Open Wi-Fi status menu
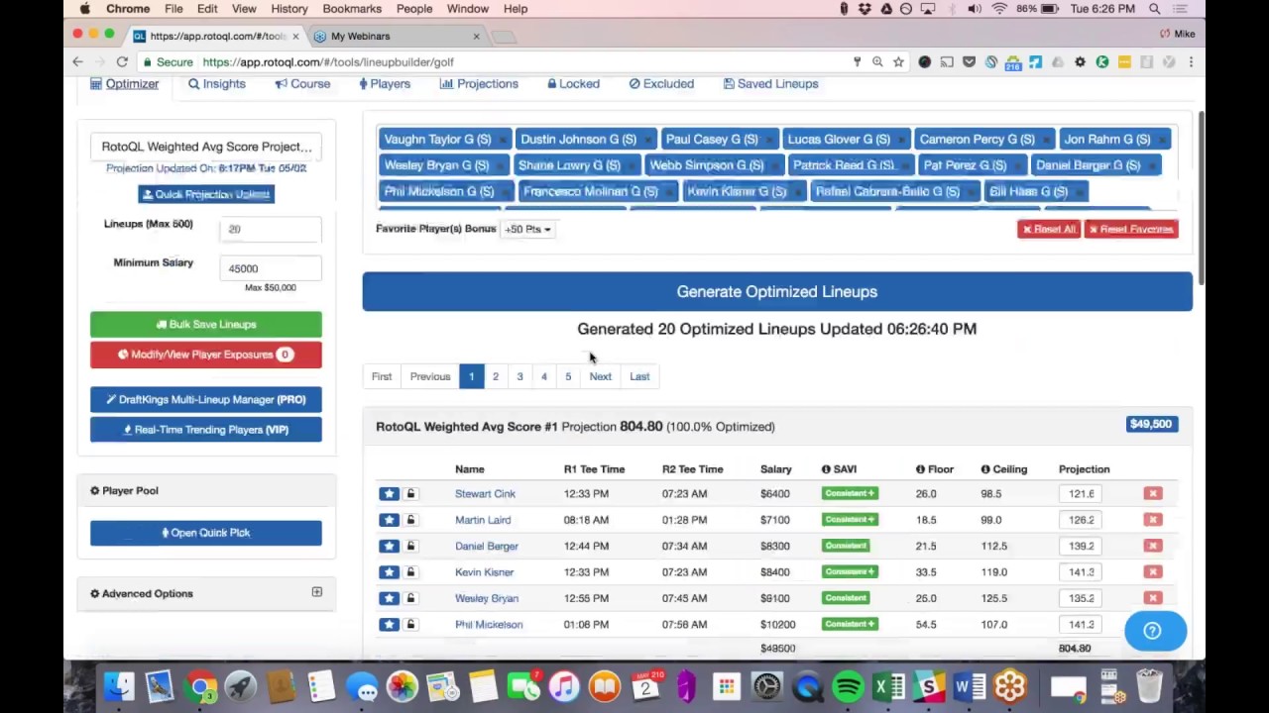Viewport: 1269px width, 713px height. (999, 9)
